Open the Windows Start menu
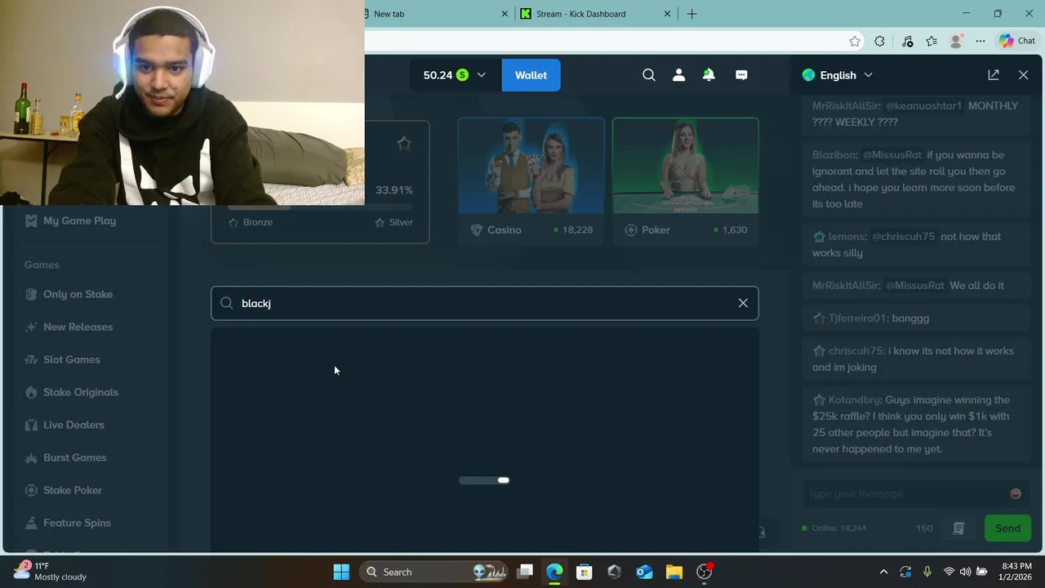 (x=341, y=572)
